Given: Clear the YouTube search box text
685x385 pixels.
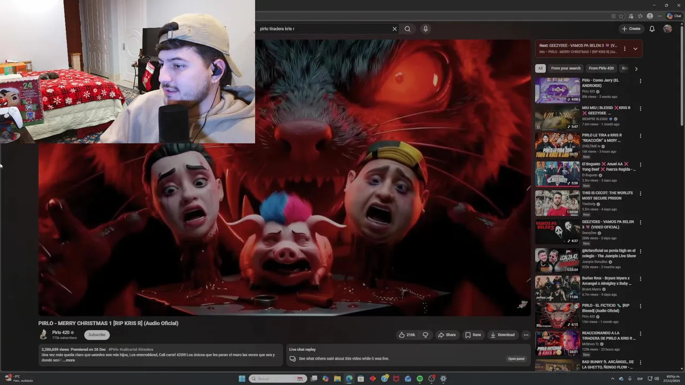Looking at the screenshot, I should pos(394,29).
